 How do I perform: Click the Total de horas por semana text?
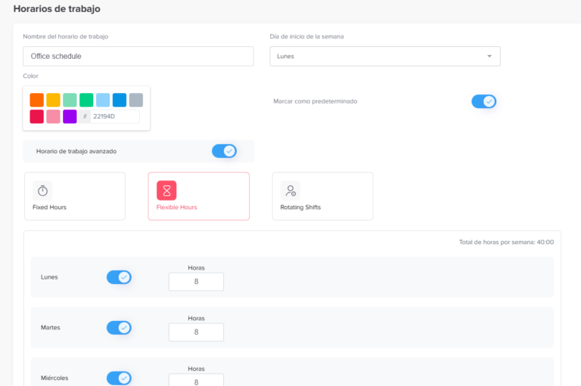point(506,242)
